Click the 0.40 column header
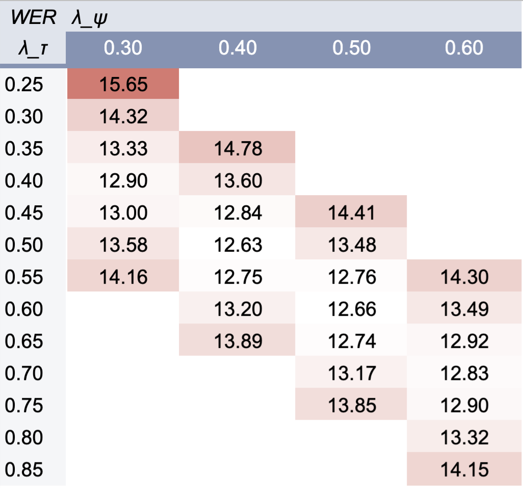This screenshot has width=523, height=488. point(238,48)
